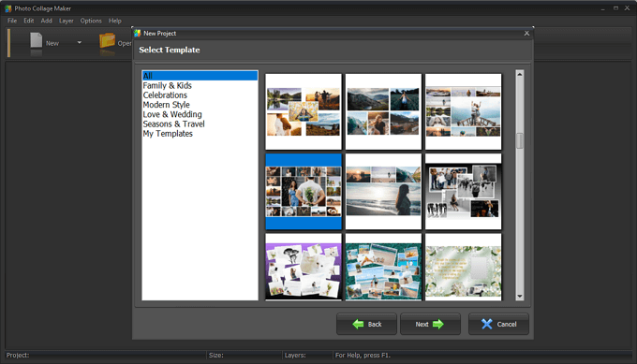Select the Family & Kids category
637x364 pixels.
(x=167, y=86)
